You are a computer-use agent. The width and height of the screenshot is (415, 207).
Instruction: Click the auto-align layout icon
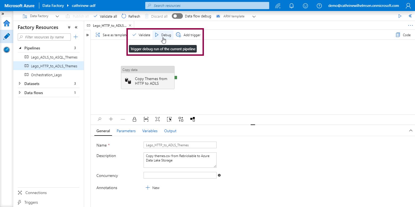click(181, 119)
